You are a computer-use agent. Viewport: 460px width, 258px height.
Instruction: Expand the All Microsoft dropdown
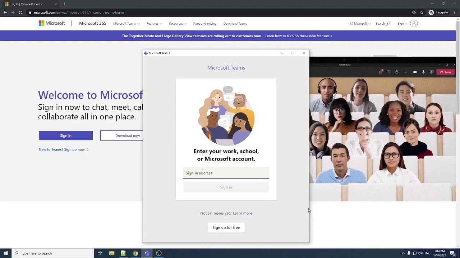click(360, 24)
